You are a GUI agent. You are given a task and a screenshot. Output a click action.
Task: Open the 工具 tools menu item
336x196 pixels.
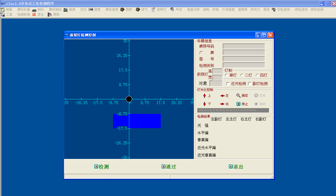pos(3,15)
